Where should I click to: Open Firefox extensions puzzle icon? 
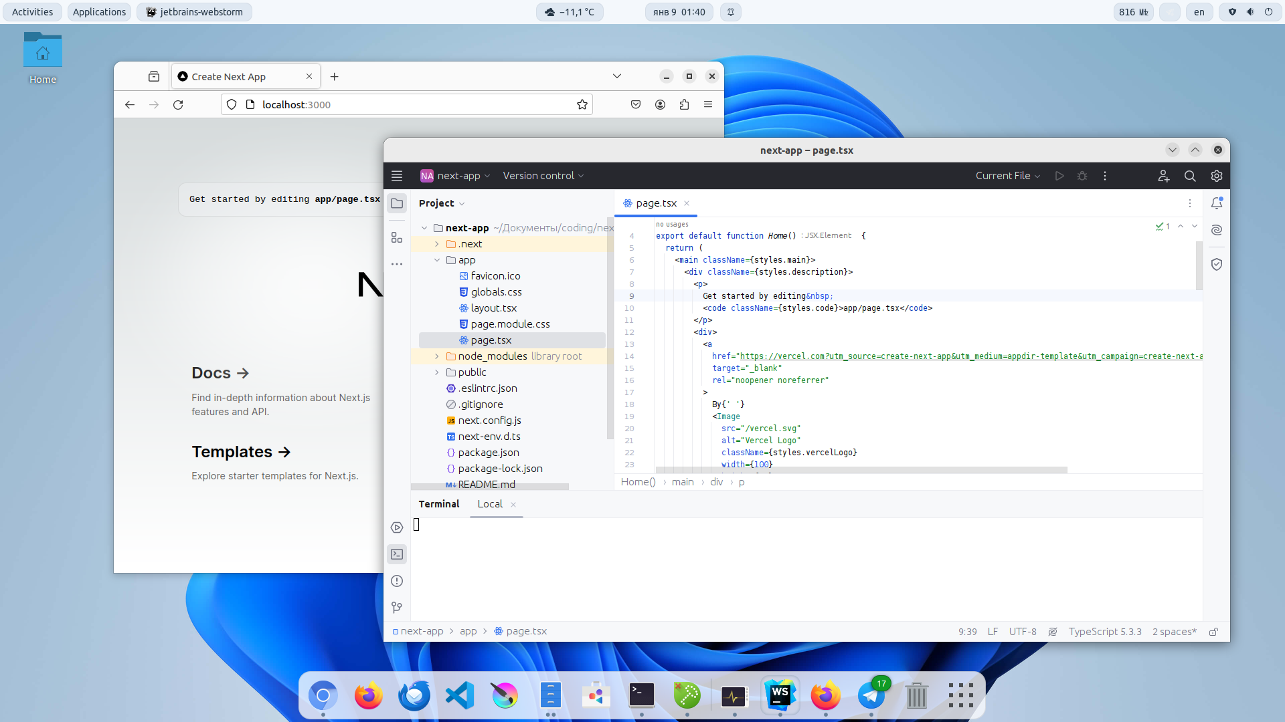pyautogui.click(x=684, y=105)
